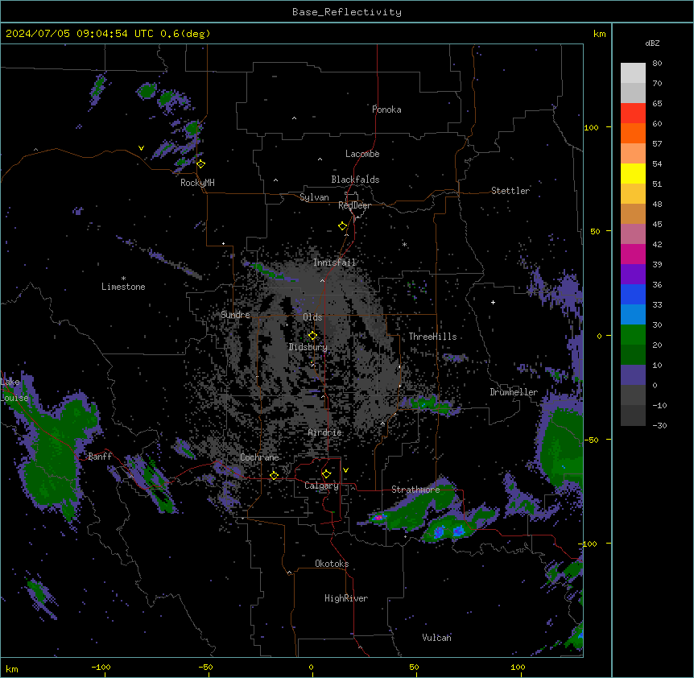Click the Limestone label
This screenshot has width=694, height=678.
[123, 287]
